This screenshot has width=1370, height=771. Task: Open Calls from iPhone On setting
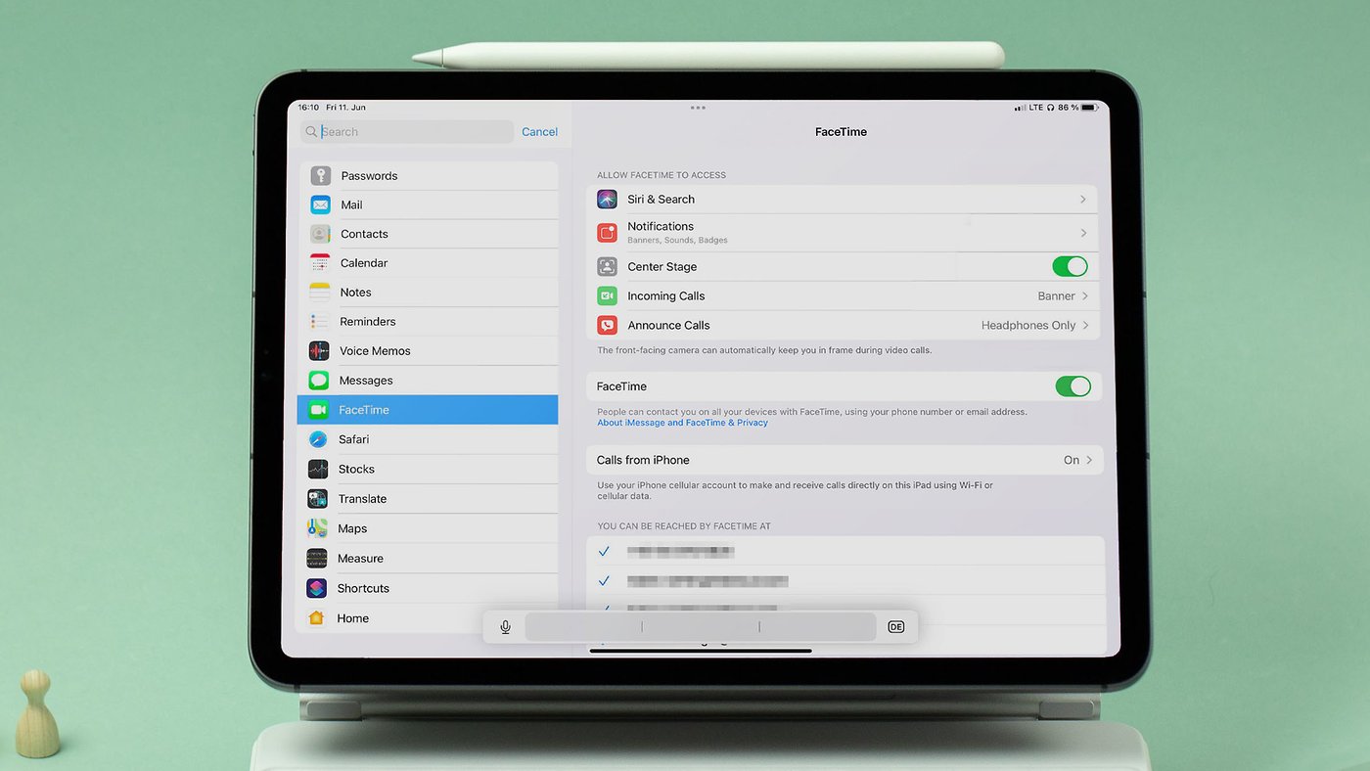(1077, 460)
